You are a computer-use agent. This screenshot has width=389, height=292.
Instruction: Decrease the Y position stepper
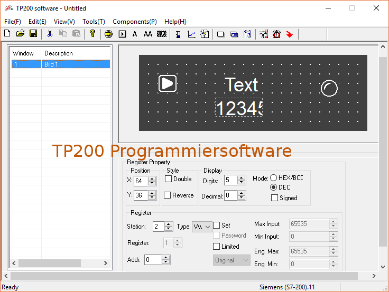(152, 197)
